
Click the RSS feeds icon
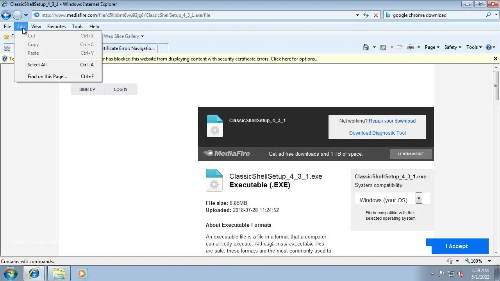[383, 47]
